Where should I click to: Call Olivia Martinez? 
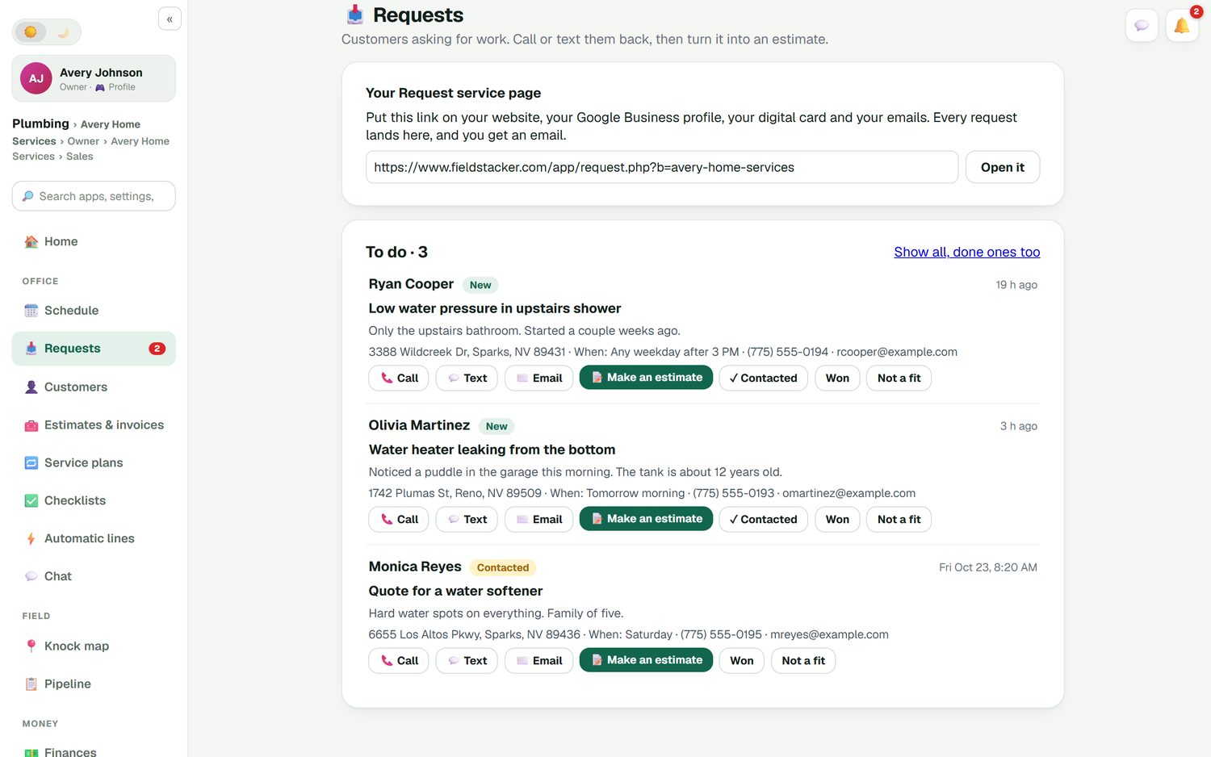tap(399, 519)
